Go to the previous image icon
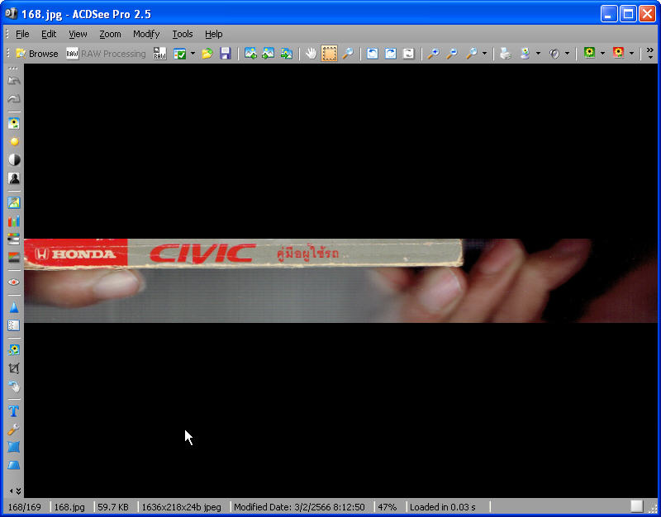Image resolution: width=661 pixels, height=517 pixels. (x=250, y=54)
